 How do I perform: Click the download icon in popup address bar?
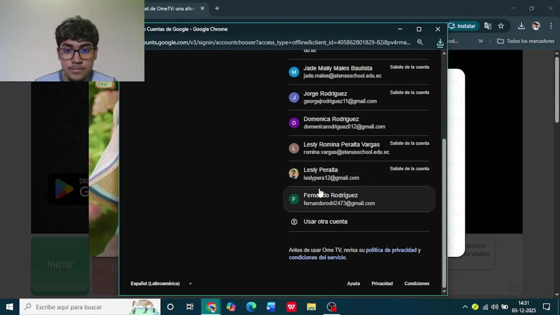(x=440, y=42)
